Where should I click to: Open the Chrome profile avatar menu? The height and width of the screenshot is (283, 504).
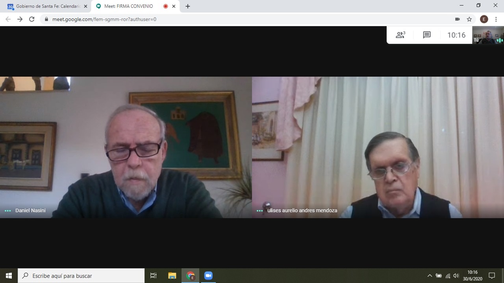coord(484,19)
